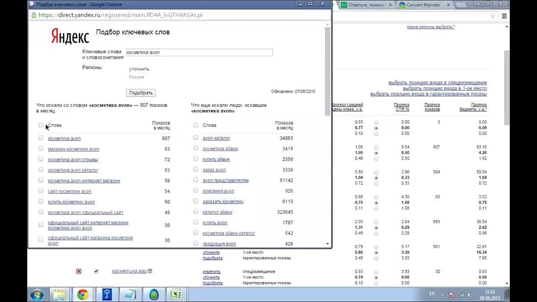The height and width of the screenshot is (302, 537).
Task: Select the radio button in the 0.10 / 0.00 bottom row
Action: [376, 283]
